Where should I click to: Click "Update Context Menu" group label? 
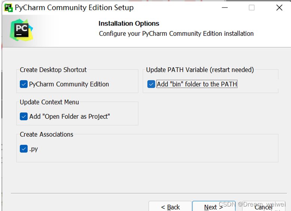point(49,102)
